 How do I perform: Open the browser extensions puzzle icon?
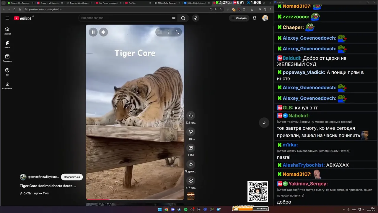coord(244,9)
